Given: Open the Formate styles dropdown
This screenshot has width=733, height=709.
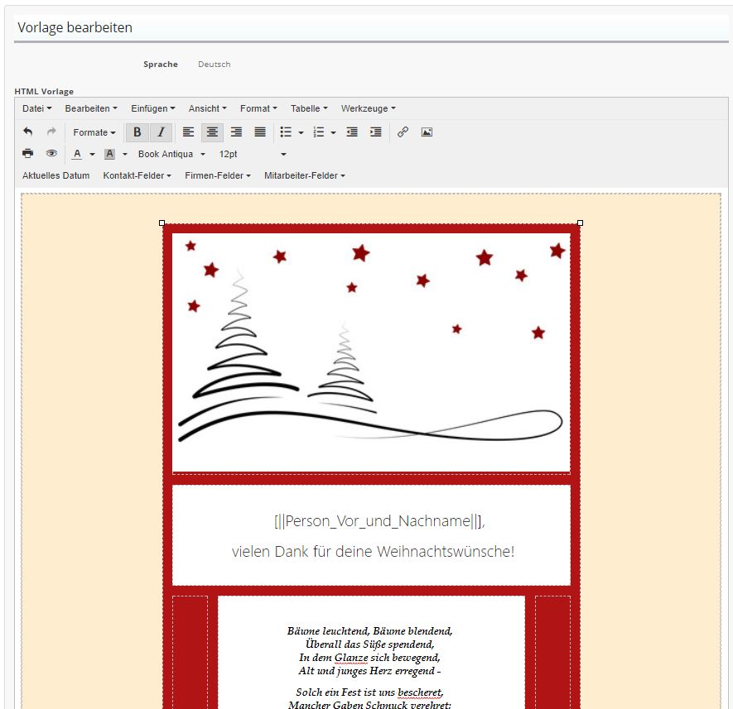Looking at the screenshot, I should coord(94,132).
